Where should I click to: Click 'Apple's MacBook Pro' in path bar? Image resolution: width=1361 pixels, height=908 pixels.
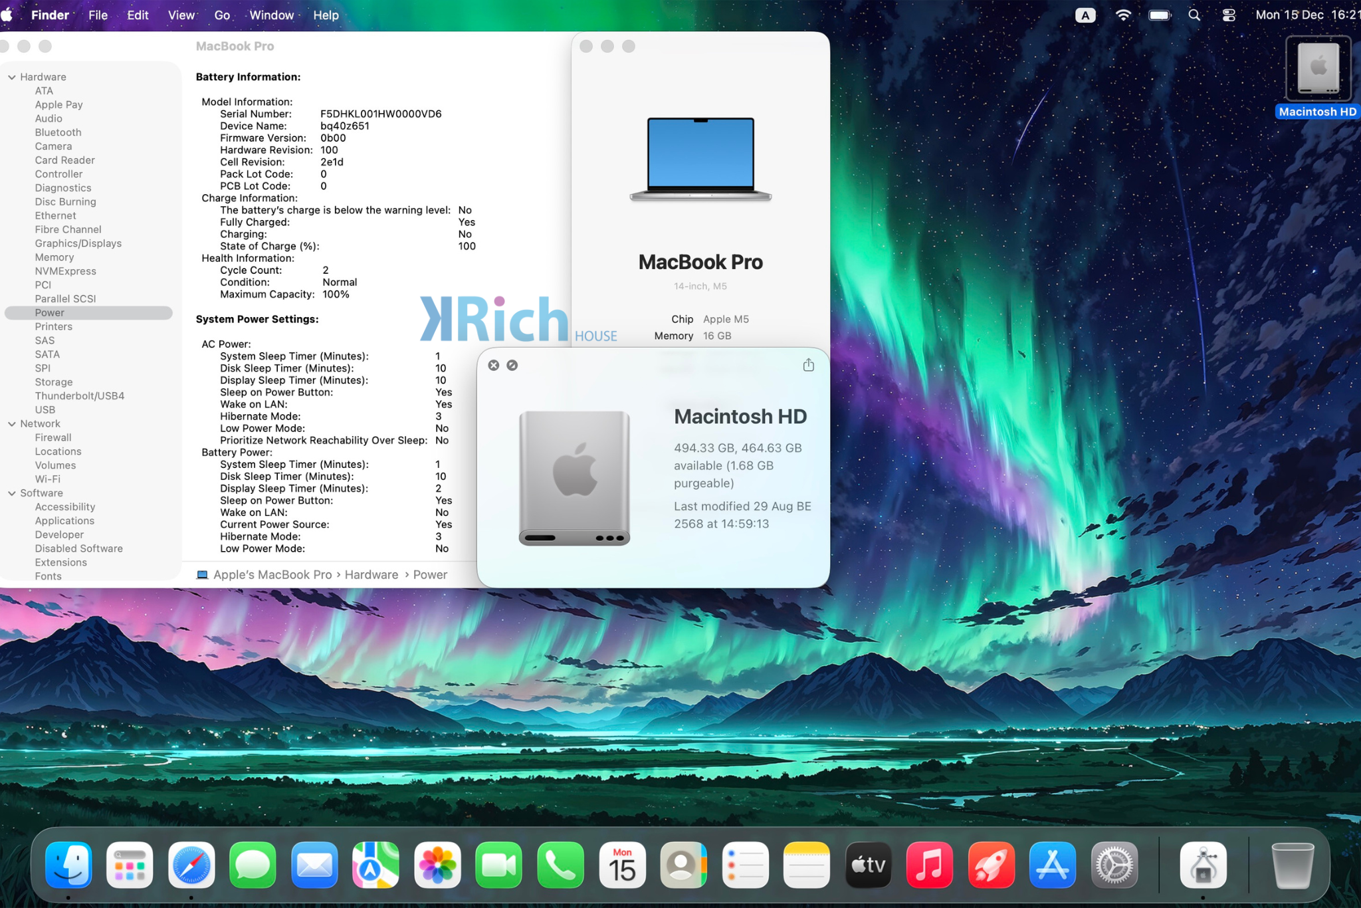(272, 575)
